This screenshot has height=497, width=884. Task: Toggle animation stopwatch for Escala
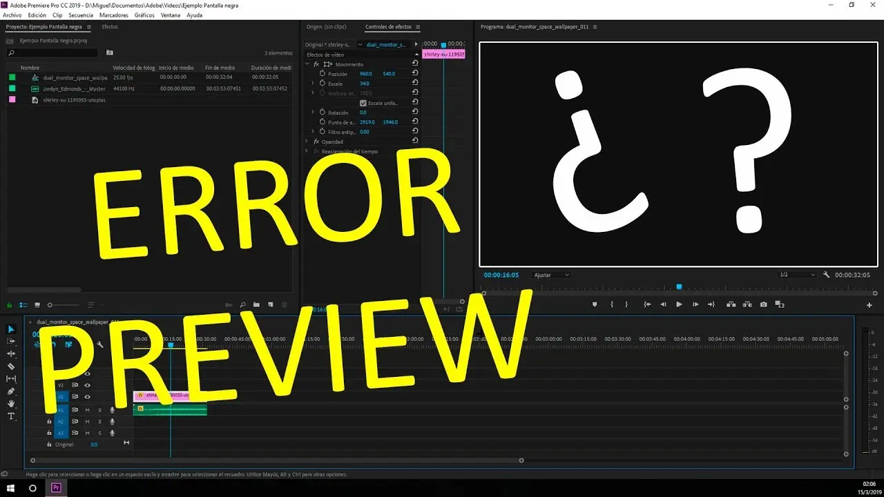tap(322, 83)
